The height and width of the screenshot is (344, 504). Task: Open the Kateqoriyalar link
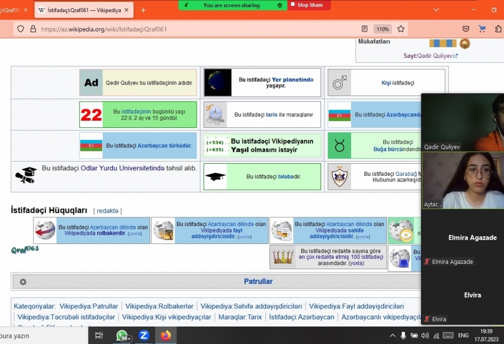(x=34, y=306)
